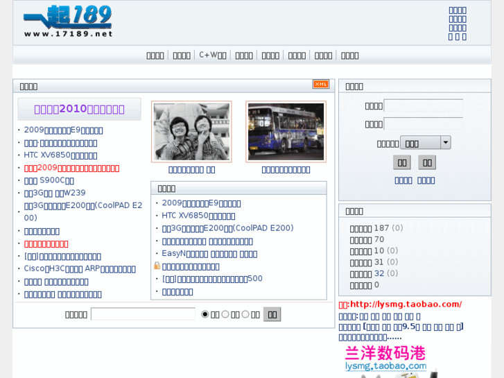
Task: Open the middle-list 2009 E9 link
Action: tap(201, 203)
